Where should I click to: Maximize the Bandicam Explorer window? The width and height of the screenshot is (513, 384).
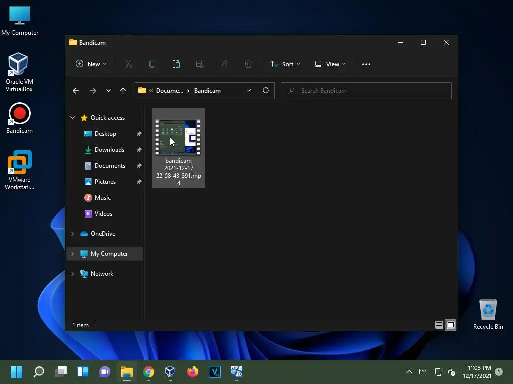click(x=423, y=43)
